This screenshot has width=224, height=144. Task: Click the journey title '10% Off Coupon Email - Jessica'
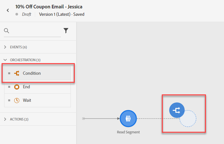49,7
